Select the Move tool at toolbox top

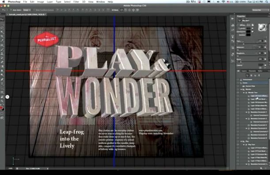(2, 19)
